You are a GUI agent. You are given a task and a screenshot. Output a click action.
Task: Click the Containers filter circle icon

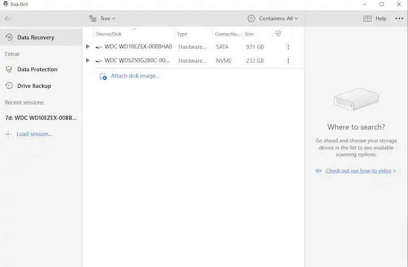(251, 19)
